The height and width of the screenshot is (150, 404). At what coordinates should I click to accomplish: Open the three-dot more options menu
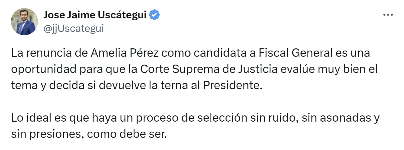388,15
